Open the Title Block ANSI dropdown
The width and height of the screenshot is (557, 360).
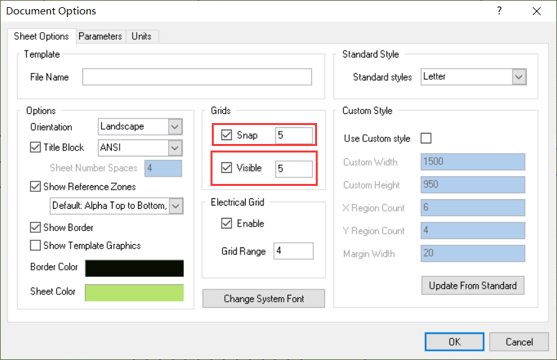(141, 148)
